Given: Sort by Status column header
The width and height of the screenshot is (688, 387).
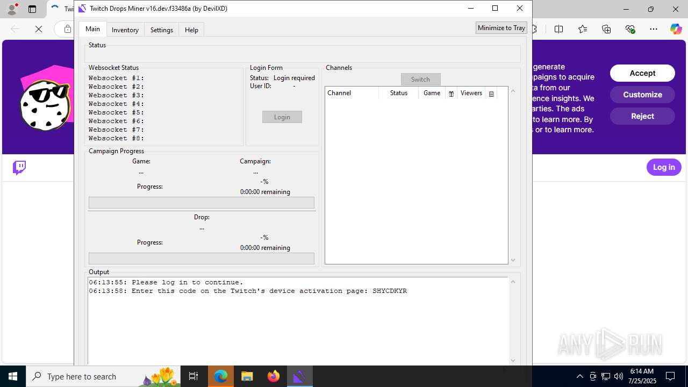Looking at the screenshot, I should 398,93.
